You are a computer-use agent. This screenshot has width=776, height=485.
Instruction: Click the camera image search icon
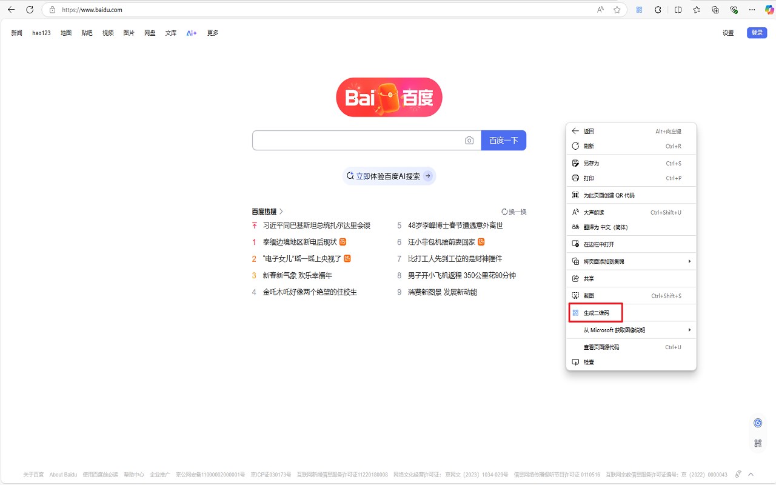point(469,140)
